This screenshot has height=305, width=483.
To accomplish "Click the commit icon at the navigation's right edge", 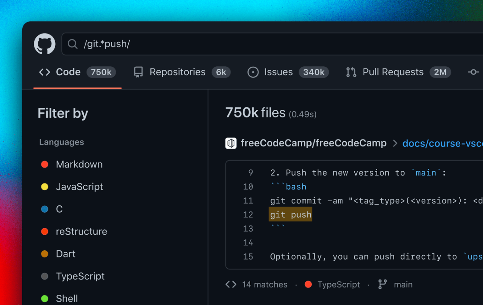I will 473,72.
